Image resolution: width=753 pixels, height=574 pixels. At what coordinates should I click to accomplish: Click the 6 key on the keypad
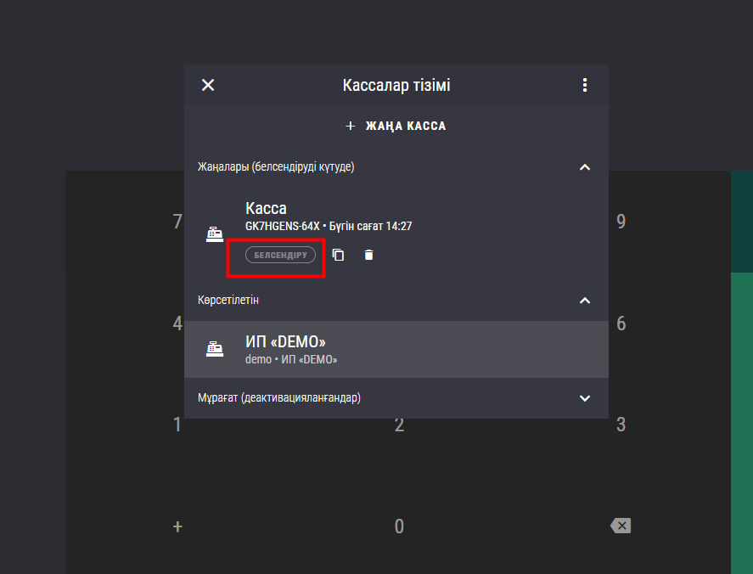[x=621, y=324]
